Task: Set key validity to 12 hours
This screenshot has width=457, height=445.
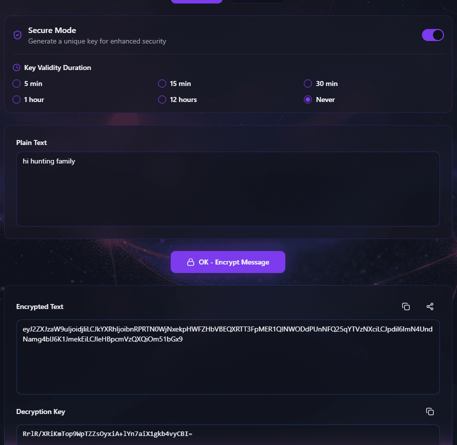Action: (x=162, y=99)
